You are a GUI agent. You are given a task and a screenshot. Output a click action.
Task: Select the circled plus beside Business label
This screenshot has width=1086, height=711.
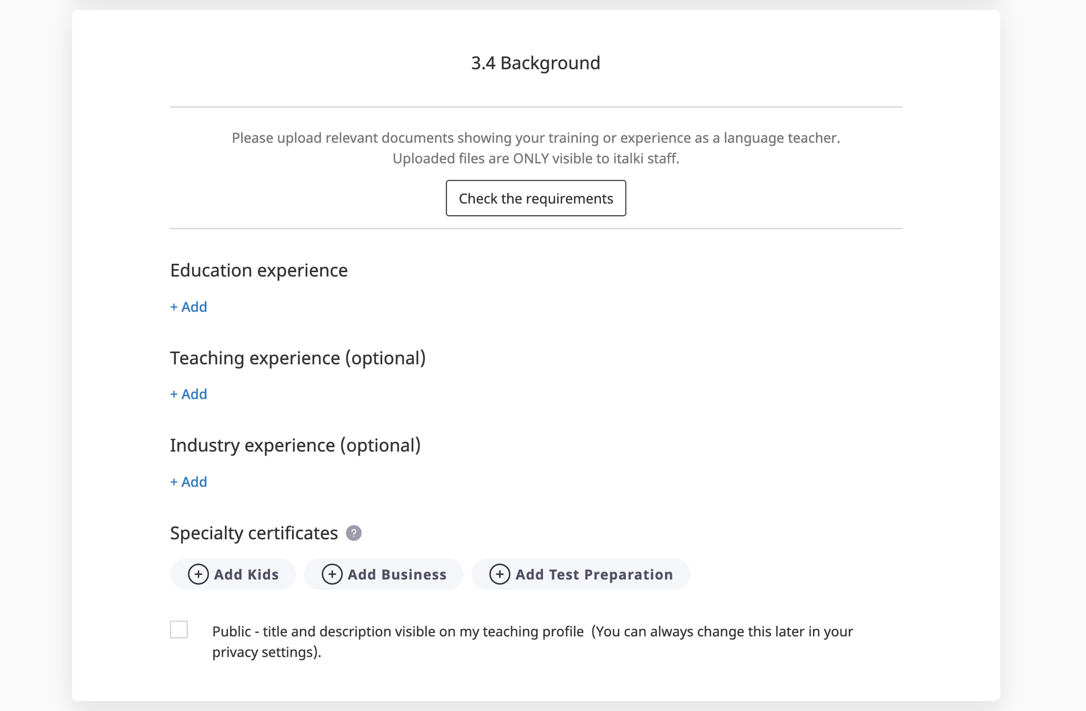pyautogui.click(x=331, y=574)
